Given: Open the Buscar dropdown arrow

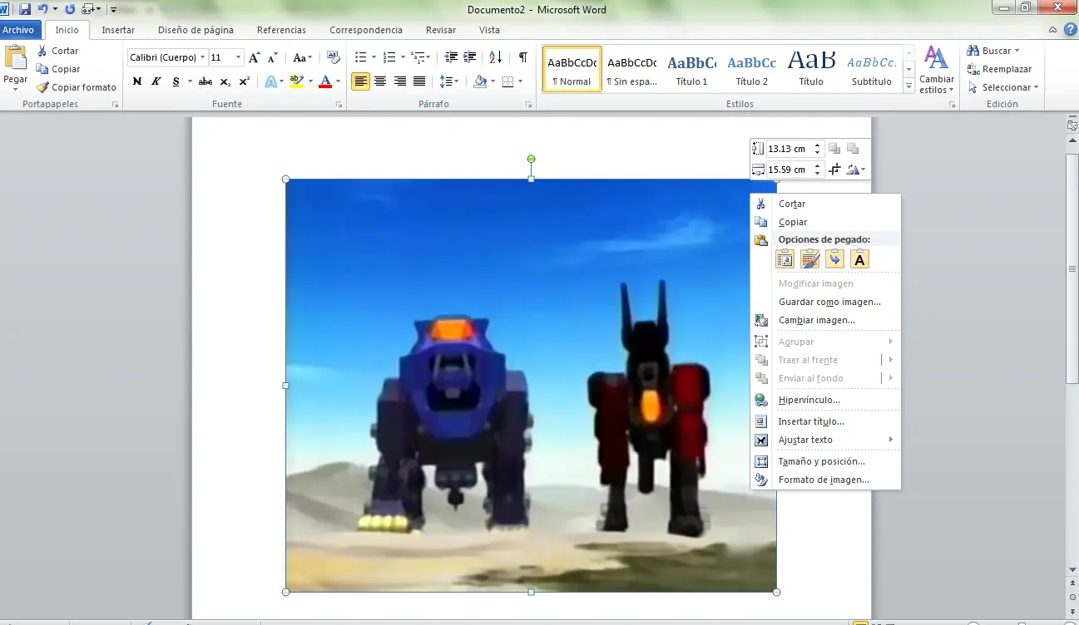Looking at the screenshot, I should pyautogui.click(x=1017, y=51).
